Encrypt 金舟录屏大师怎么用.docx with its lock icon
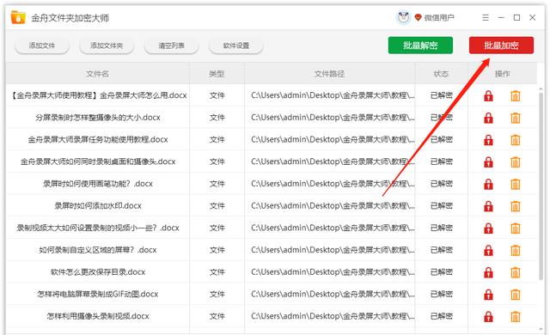 click(488, 95)
